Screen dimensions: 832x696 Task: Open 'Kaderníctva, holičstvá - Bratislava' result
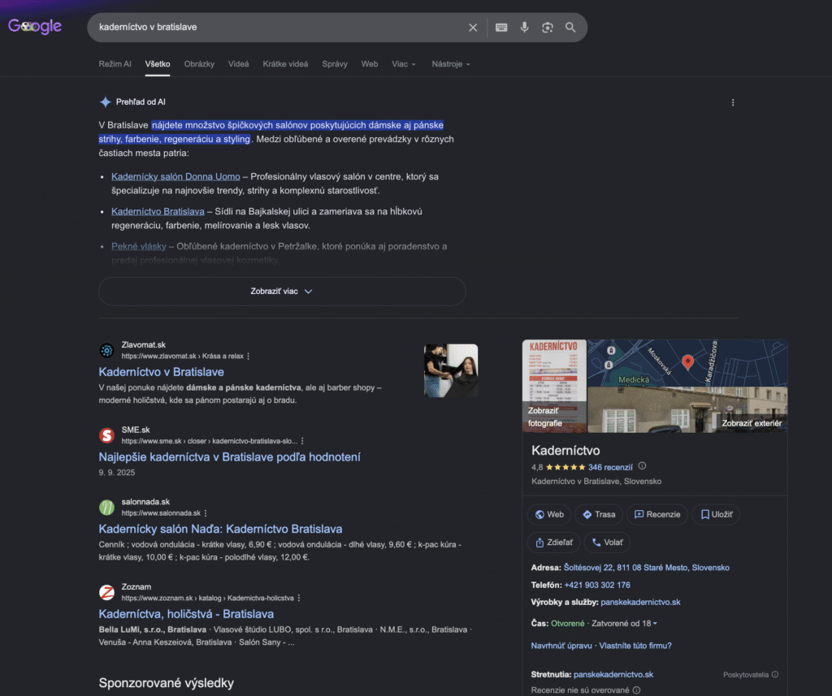coord(186,614)
